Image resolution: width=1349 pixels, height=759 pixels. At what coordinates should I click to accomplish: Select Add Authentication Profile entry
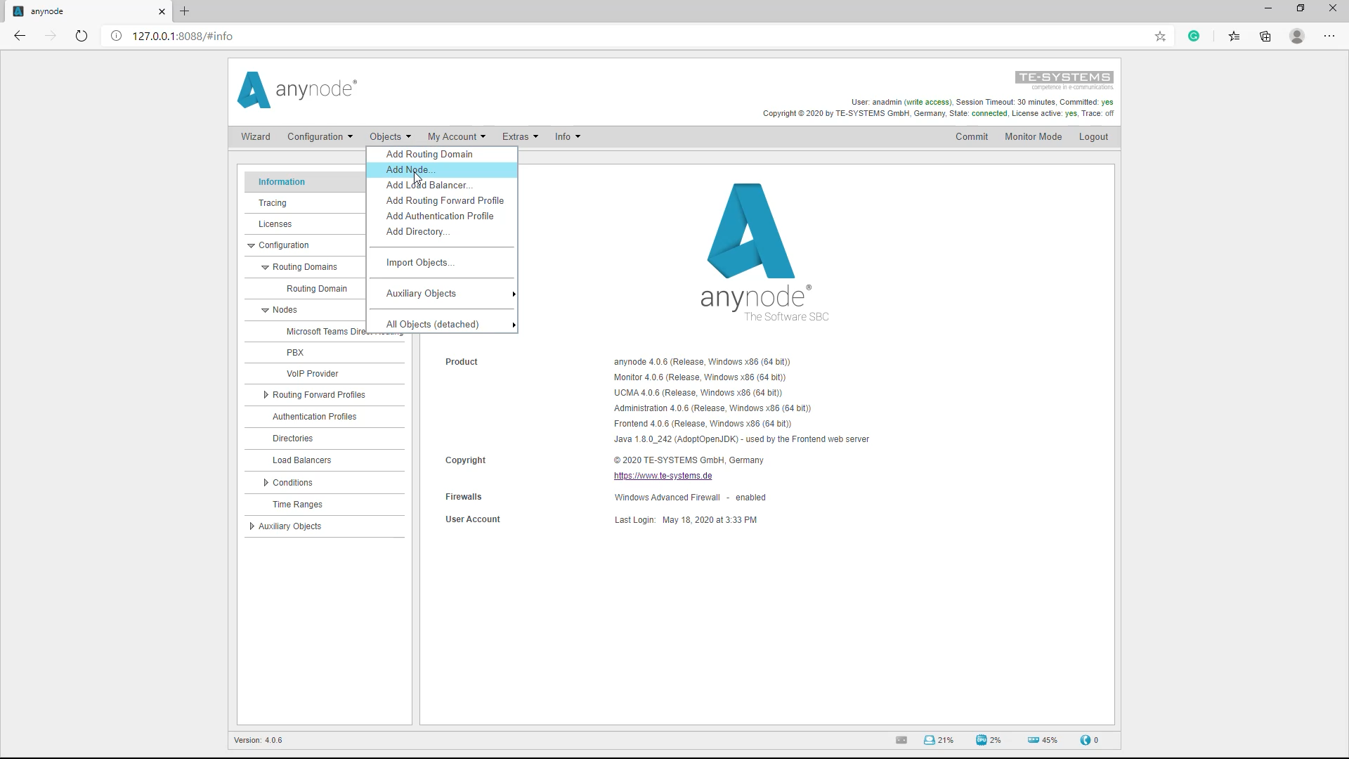[443, 216]
